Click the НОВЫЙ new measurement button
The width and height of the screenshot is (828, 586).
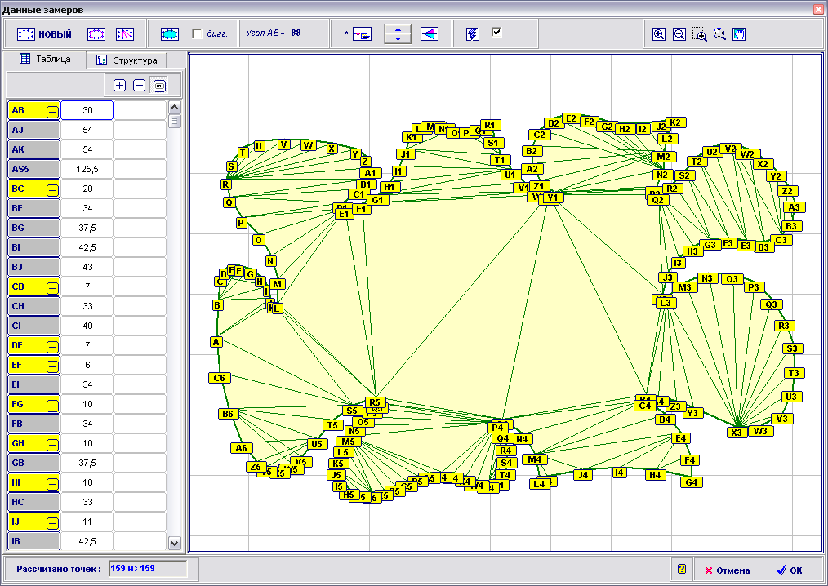[x=45, y=34]
